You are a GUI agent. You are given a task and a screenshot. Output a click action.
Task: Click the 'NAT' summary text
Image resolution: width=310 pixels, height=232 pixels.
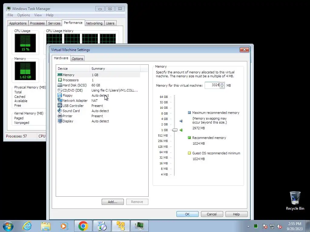pos(94,100)
